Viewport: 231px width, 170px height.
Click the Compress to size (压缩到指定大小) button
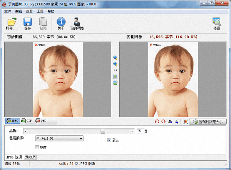pos(208,122)
